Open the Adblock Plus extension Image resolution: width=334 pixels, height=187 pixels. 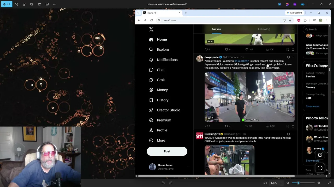pyautogui.click(x=299, y=20)
